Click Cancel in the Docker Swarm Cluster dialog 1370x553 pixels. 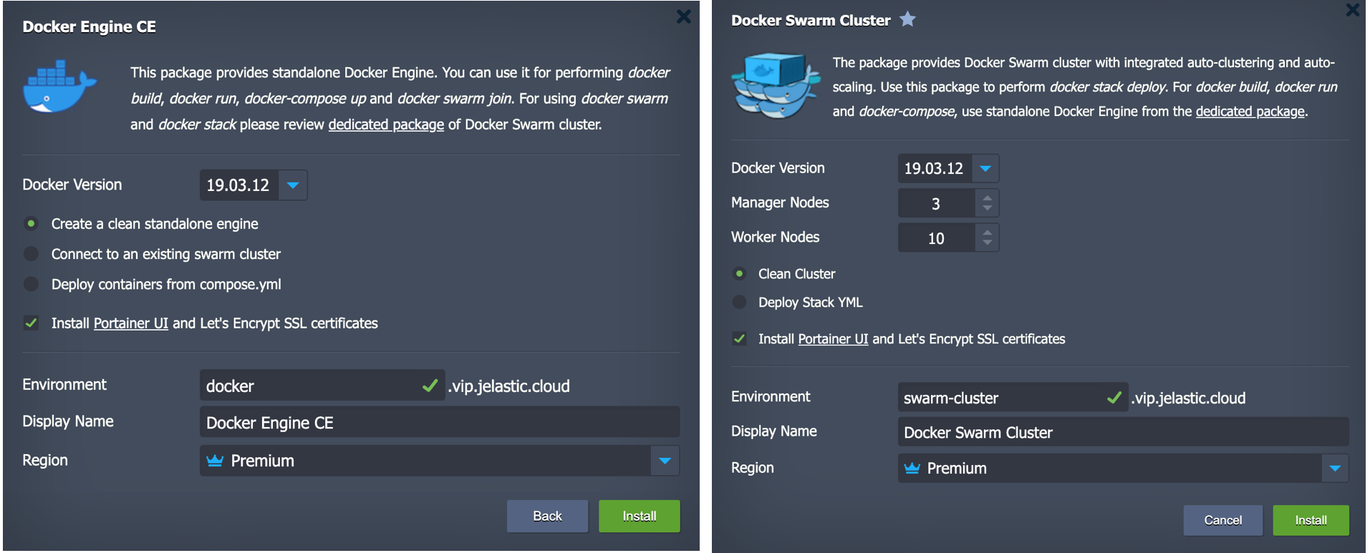point(1222,520)
